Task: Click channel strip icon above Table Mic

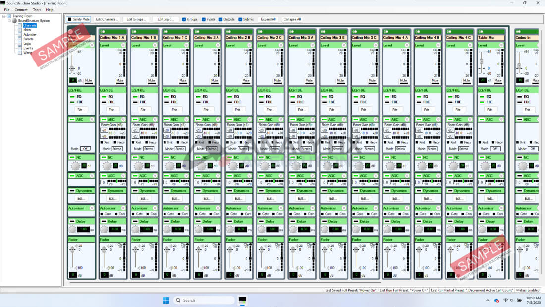Action: click(x=481, y=32)
